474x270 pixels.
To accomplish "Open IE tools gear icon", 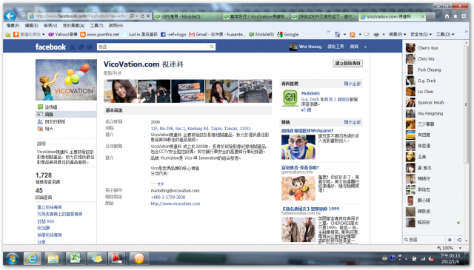I will (x=464, y=16).
